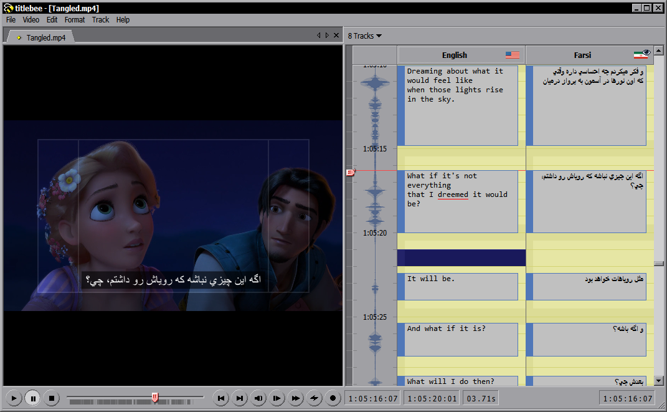
Task: Click next tab arrow
Action: coord(327,36)
